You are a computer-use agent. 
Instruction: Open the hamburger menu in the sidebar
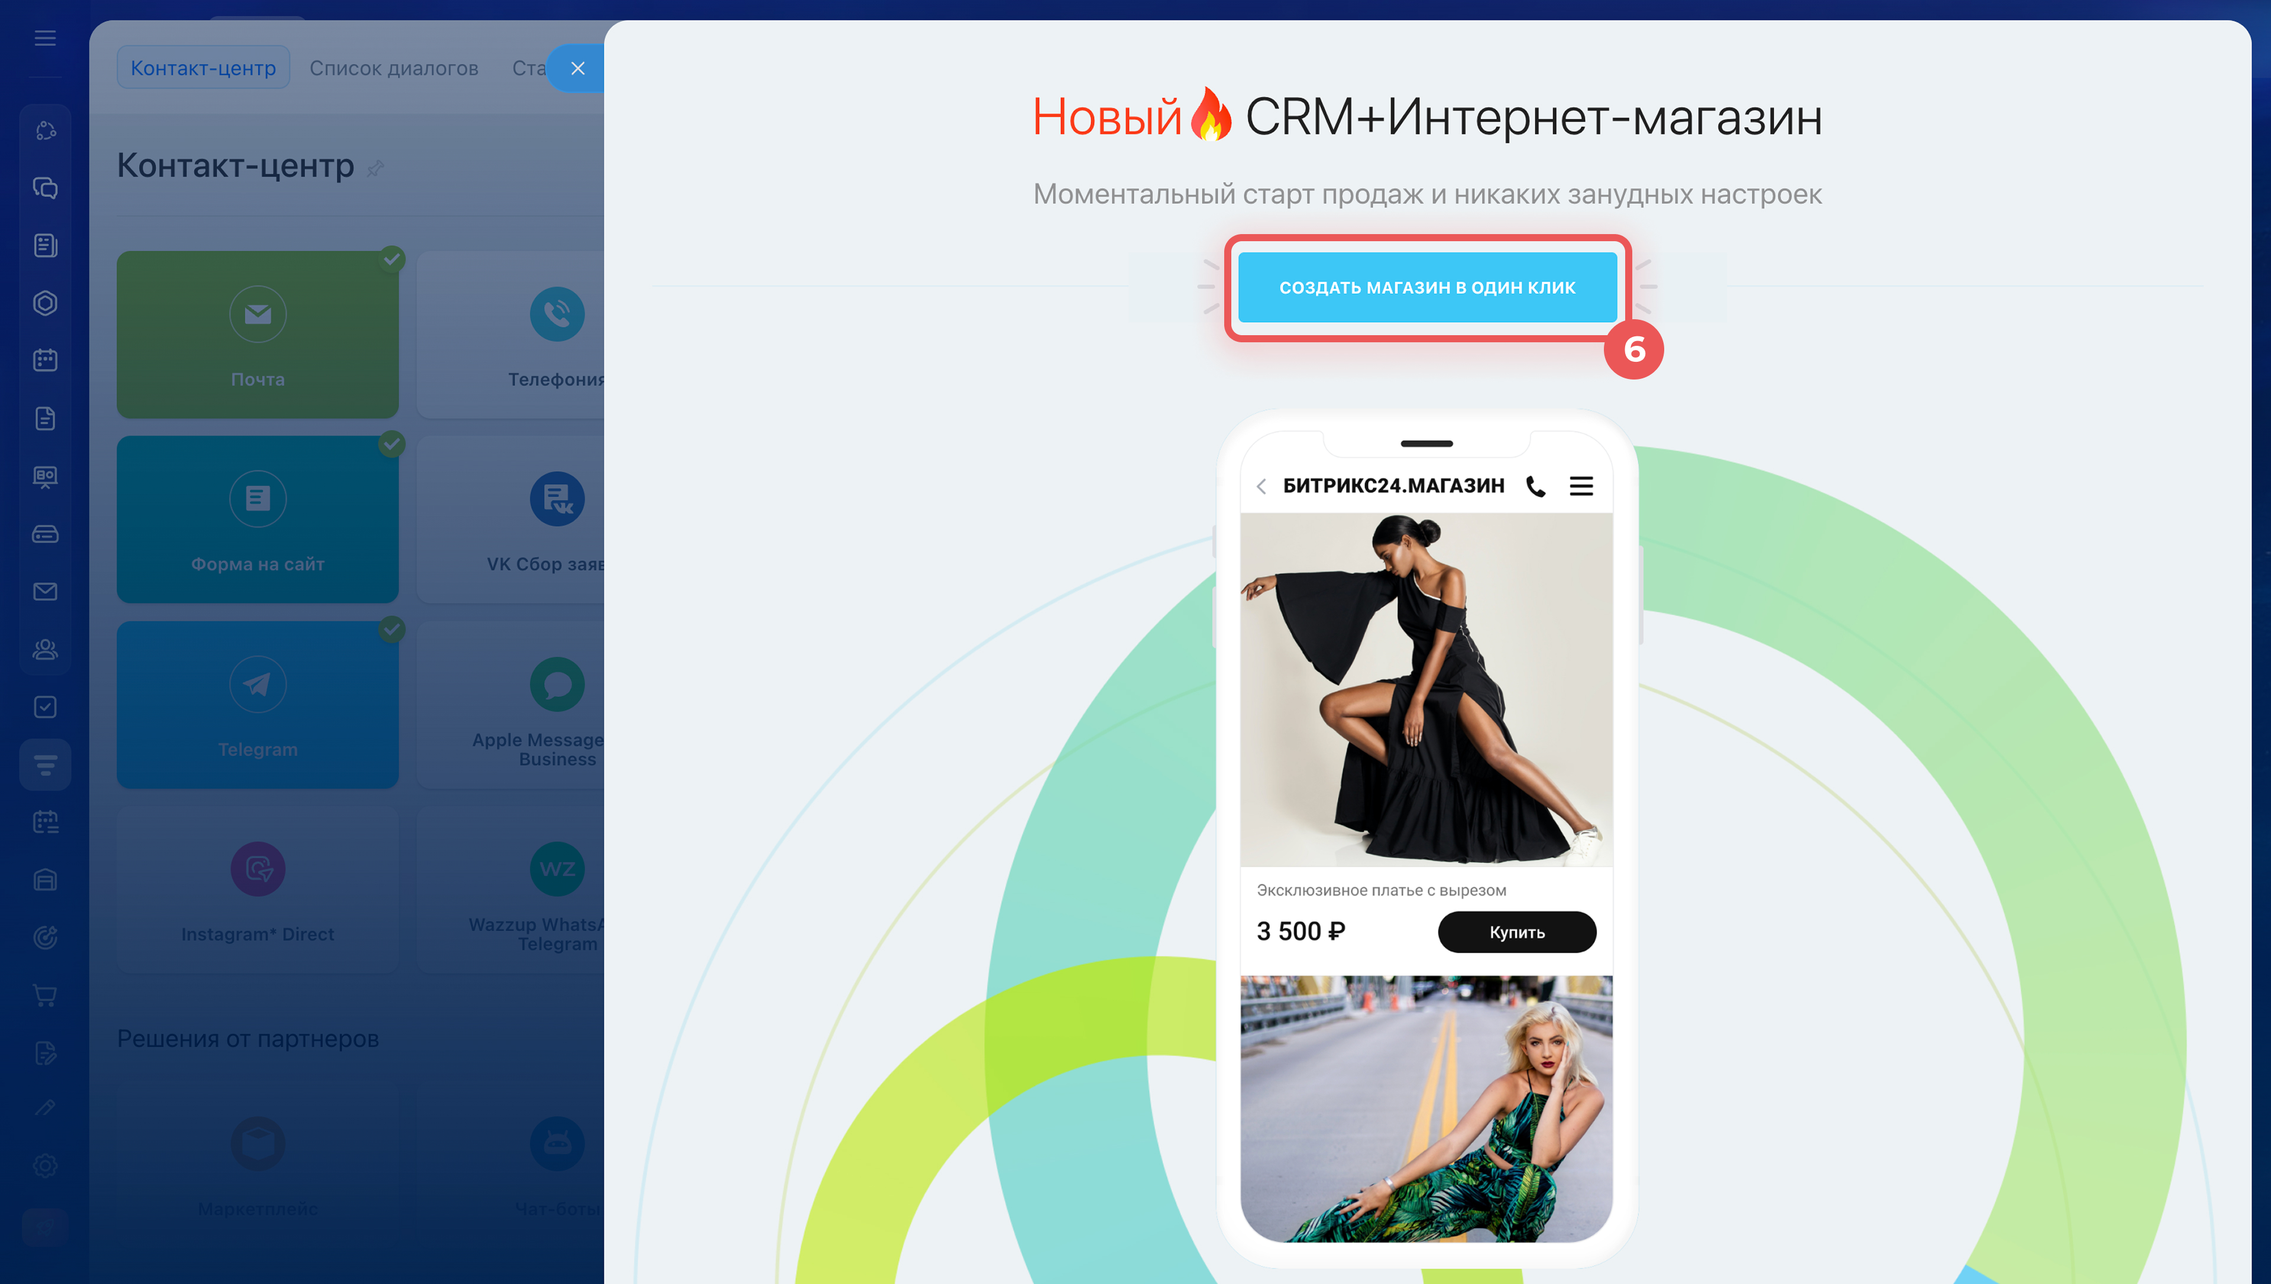(45, 38)
